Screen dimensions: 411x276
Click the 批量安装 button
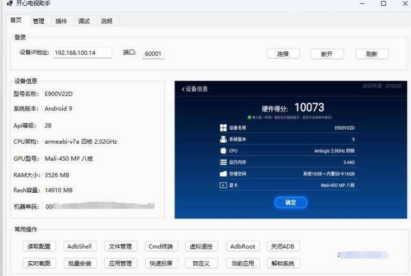point(80,263)
